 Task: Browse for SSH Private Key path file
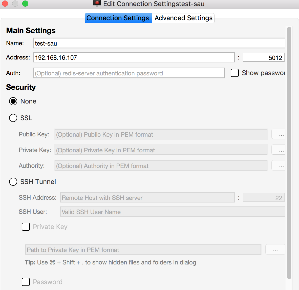pyautogui.click(x=275, y=249)
